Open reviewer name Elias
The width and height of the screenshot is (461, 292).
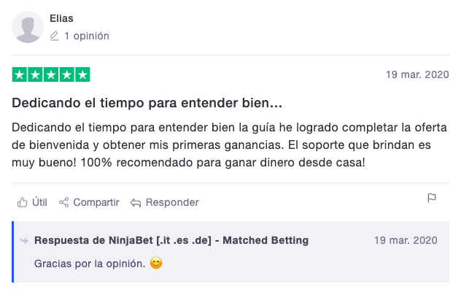[61, 18]
